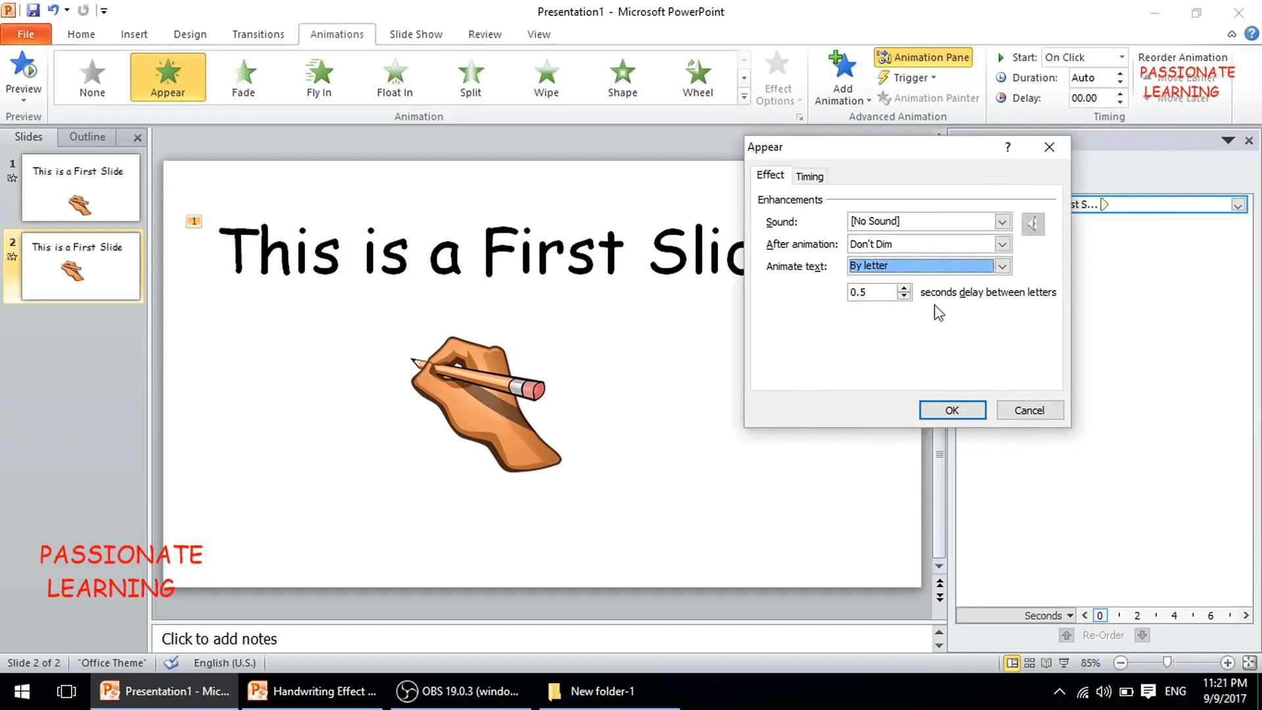Select slide 1 thumbnail
Image resolution: width=1262 pixels, height=710 pixels.
[80, 187]
